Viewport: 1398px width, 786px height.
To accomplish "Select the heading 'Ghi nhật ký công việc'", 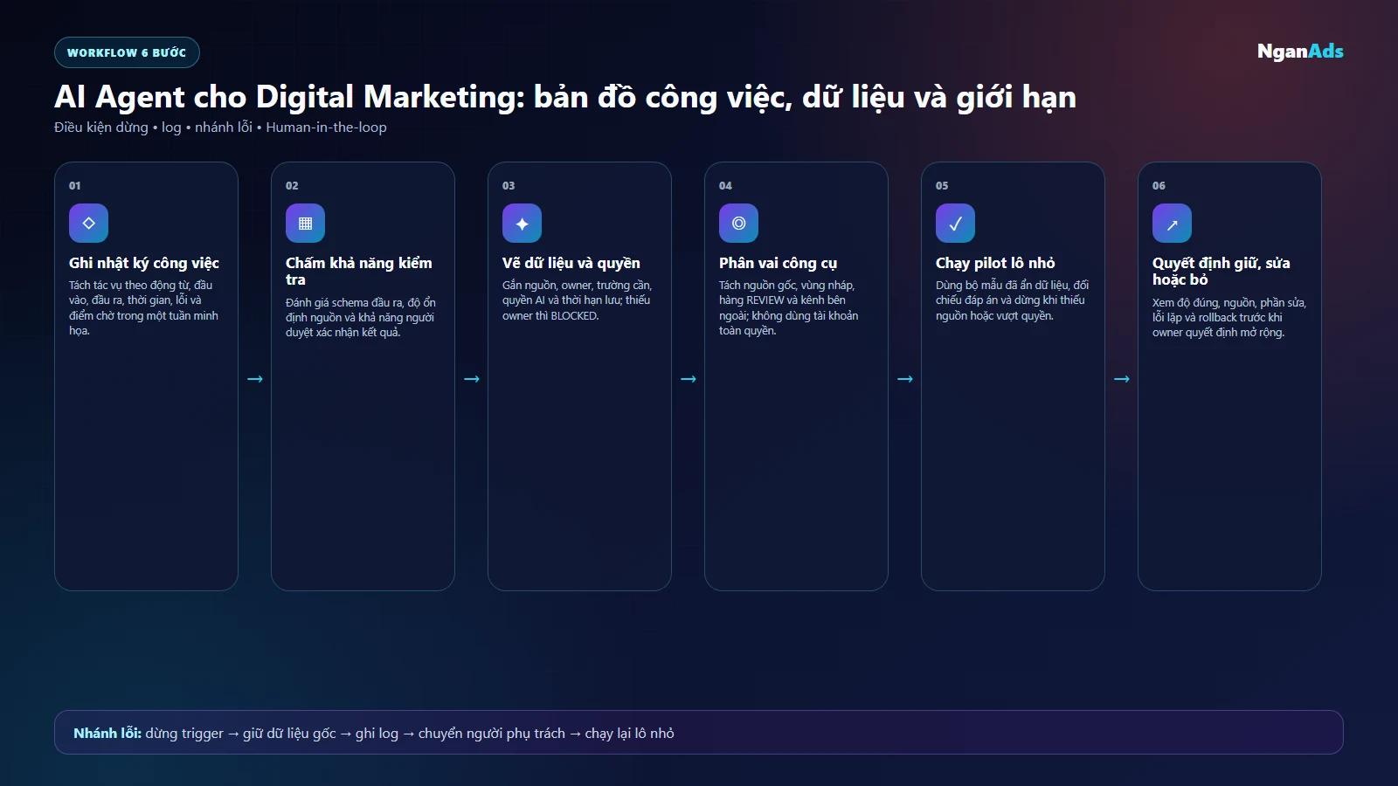I will click(x=144, y=263).
